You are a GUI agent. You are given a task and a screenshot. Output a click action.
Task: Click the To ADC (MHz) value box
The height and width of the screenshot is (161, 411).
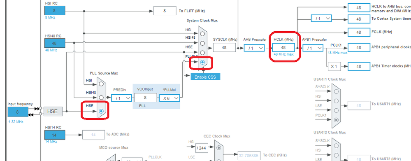tap(93, 135)
